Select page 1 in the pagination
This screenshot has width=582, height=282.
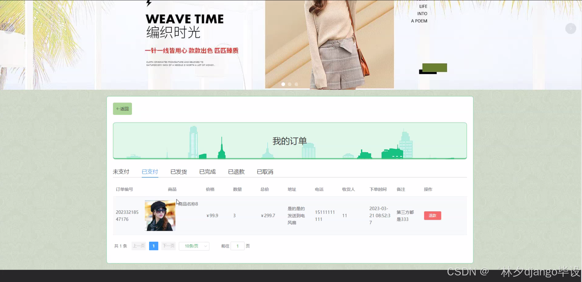(153, 246)
